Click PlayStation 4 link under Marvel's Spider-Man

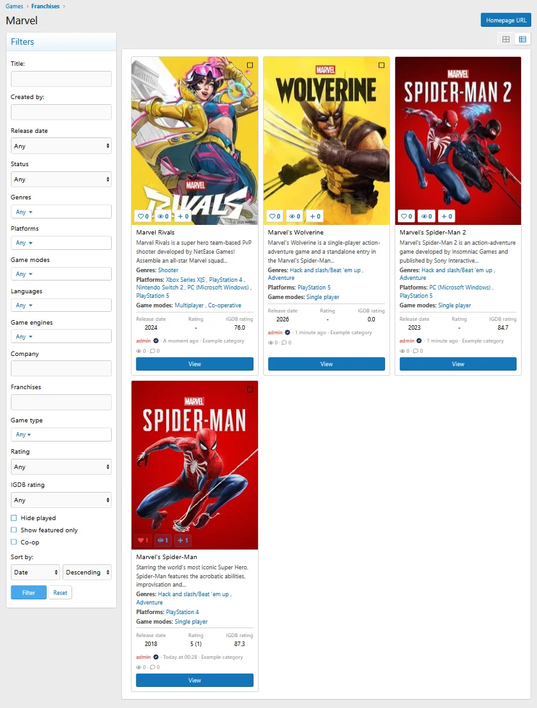click(x=183, y=612)
